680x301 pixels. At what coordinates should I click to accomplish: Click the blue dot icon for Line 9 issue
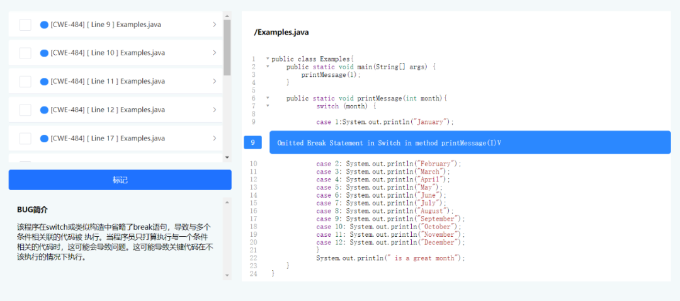[x=44, y=25]
